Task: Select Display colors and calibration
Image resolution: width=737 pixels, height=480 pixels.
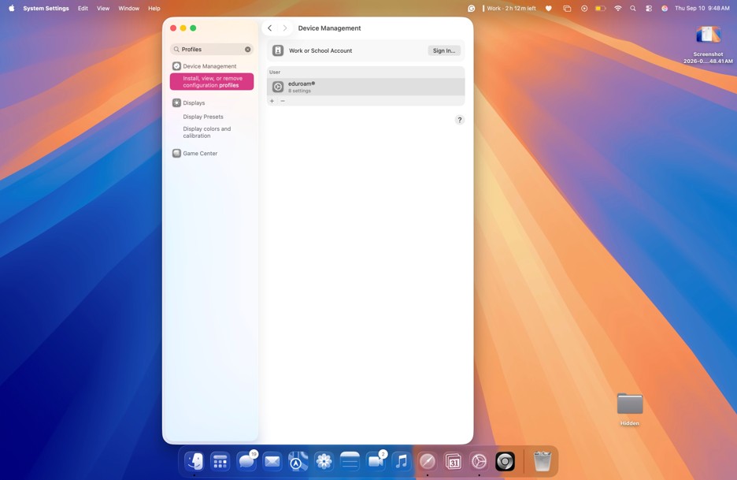Action: tap(207, 132)
